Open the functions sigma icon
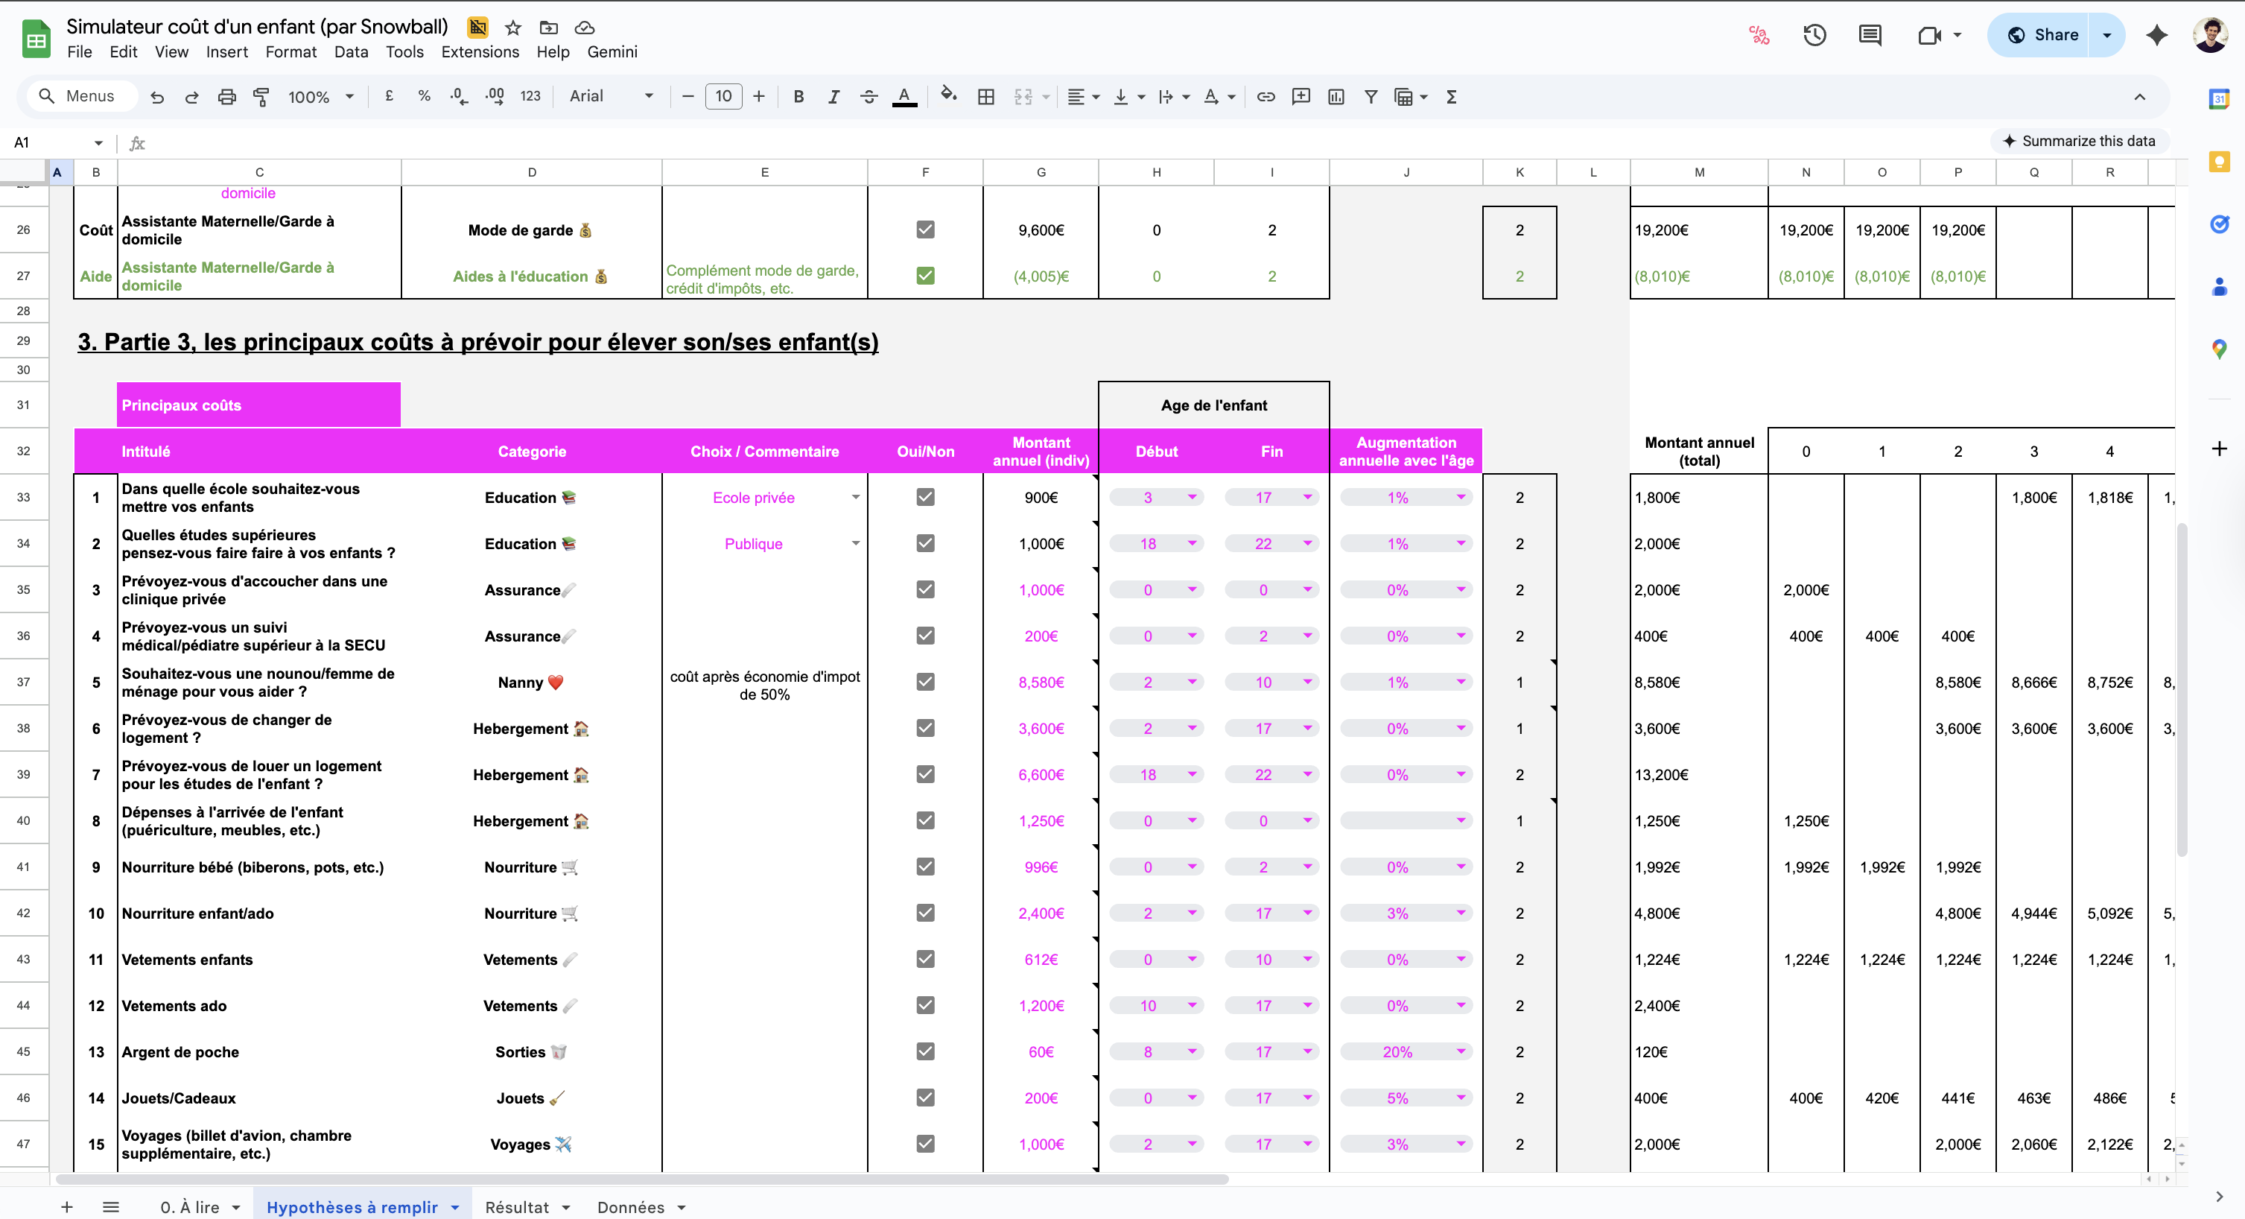2245x1219 pixels. (x=1451, y=97)
